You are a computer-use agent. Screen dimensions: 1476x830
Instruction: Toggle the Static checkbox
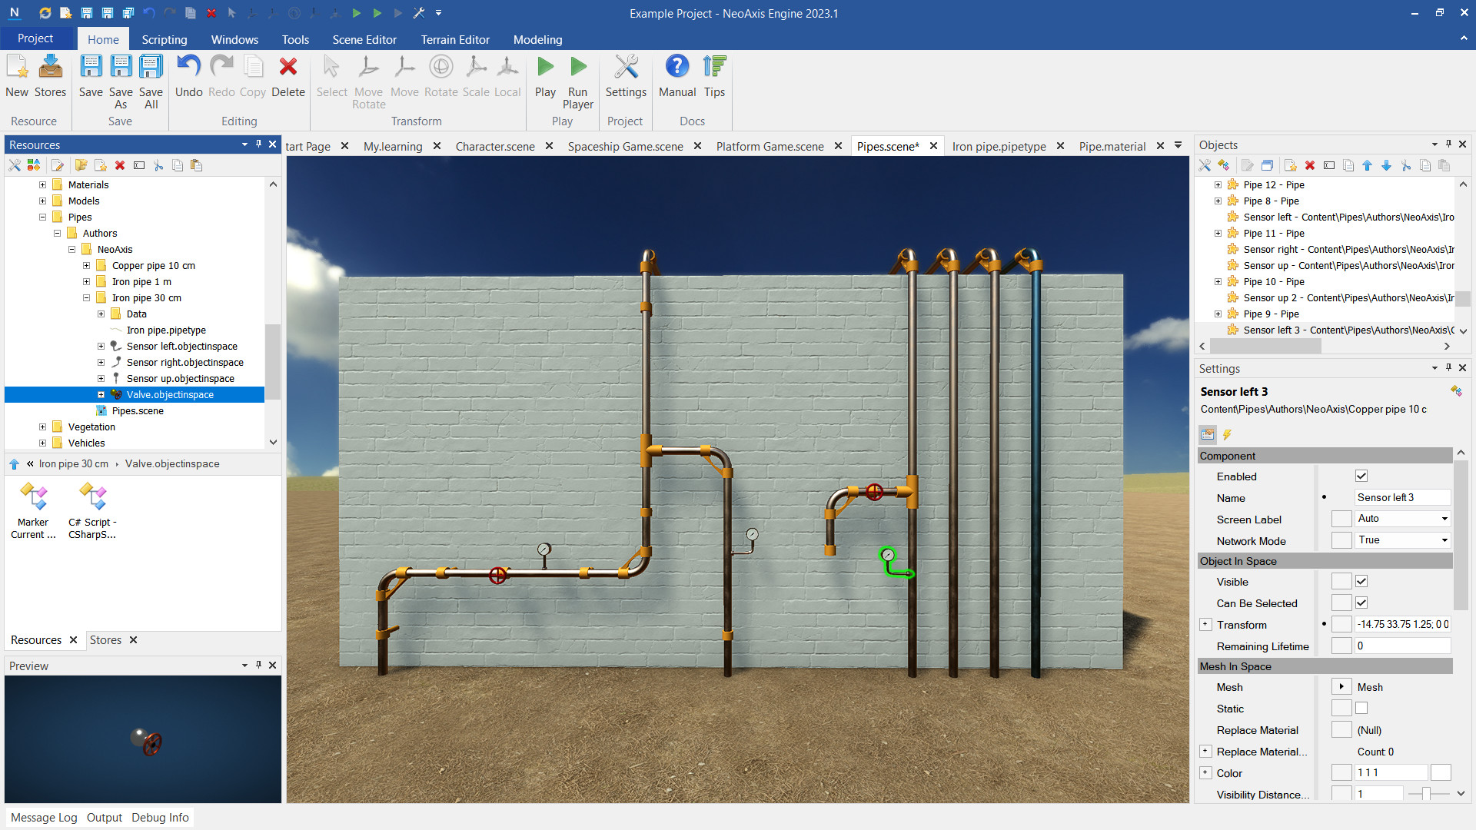point(1361,709)
